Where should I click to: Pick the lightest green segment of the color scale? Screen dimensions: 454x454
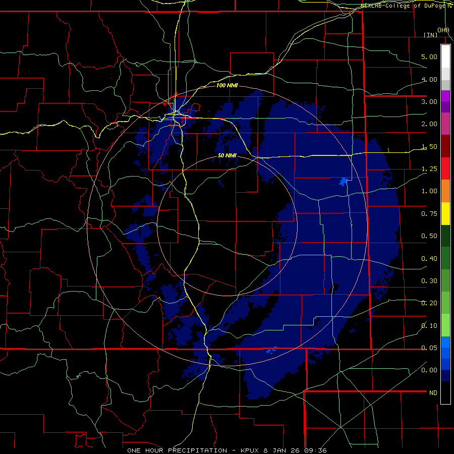445,325
